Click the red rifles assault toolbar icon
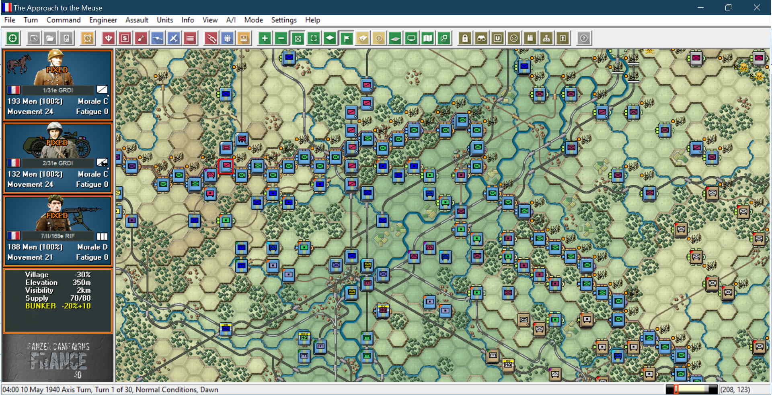Viewport: 772px width, 395px height. (x=211, y=39)
